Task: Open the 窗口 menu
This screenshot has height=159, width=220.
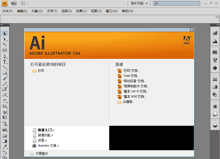Action: pos(111,11)
